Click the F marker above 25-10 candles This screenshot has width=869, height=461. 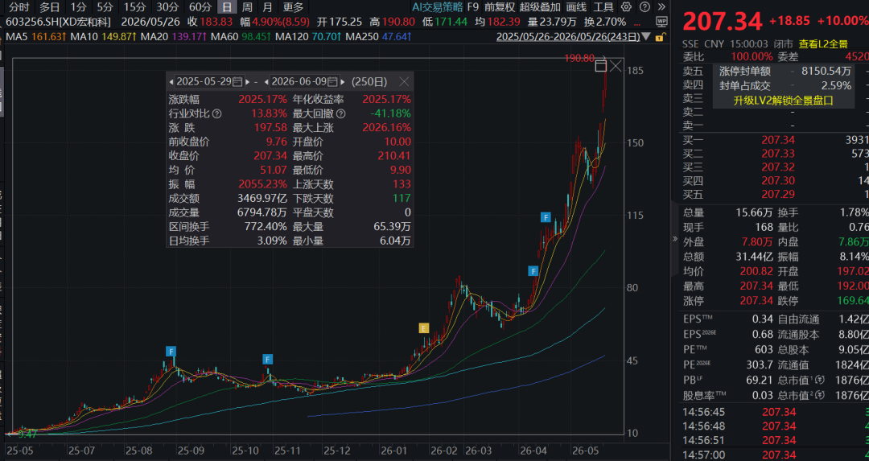(268, 359)
